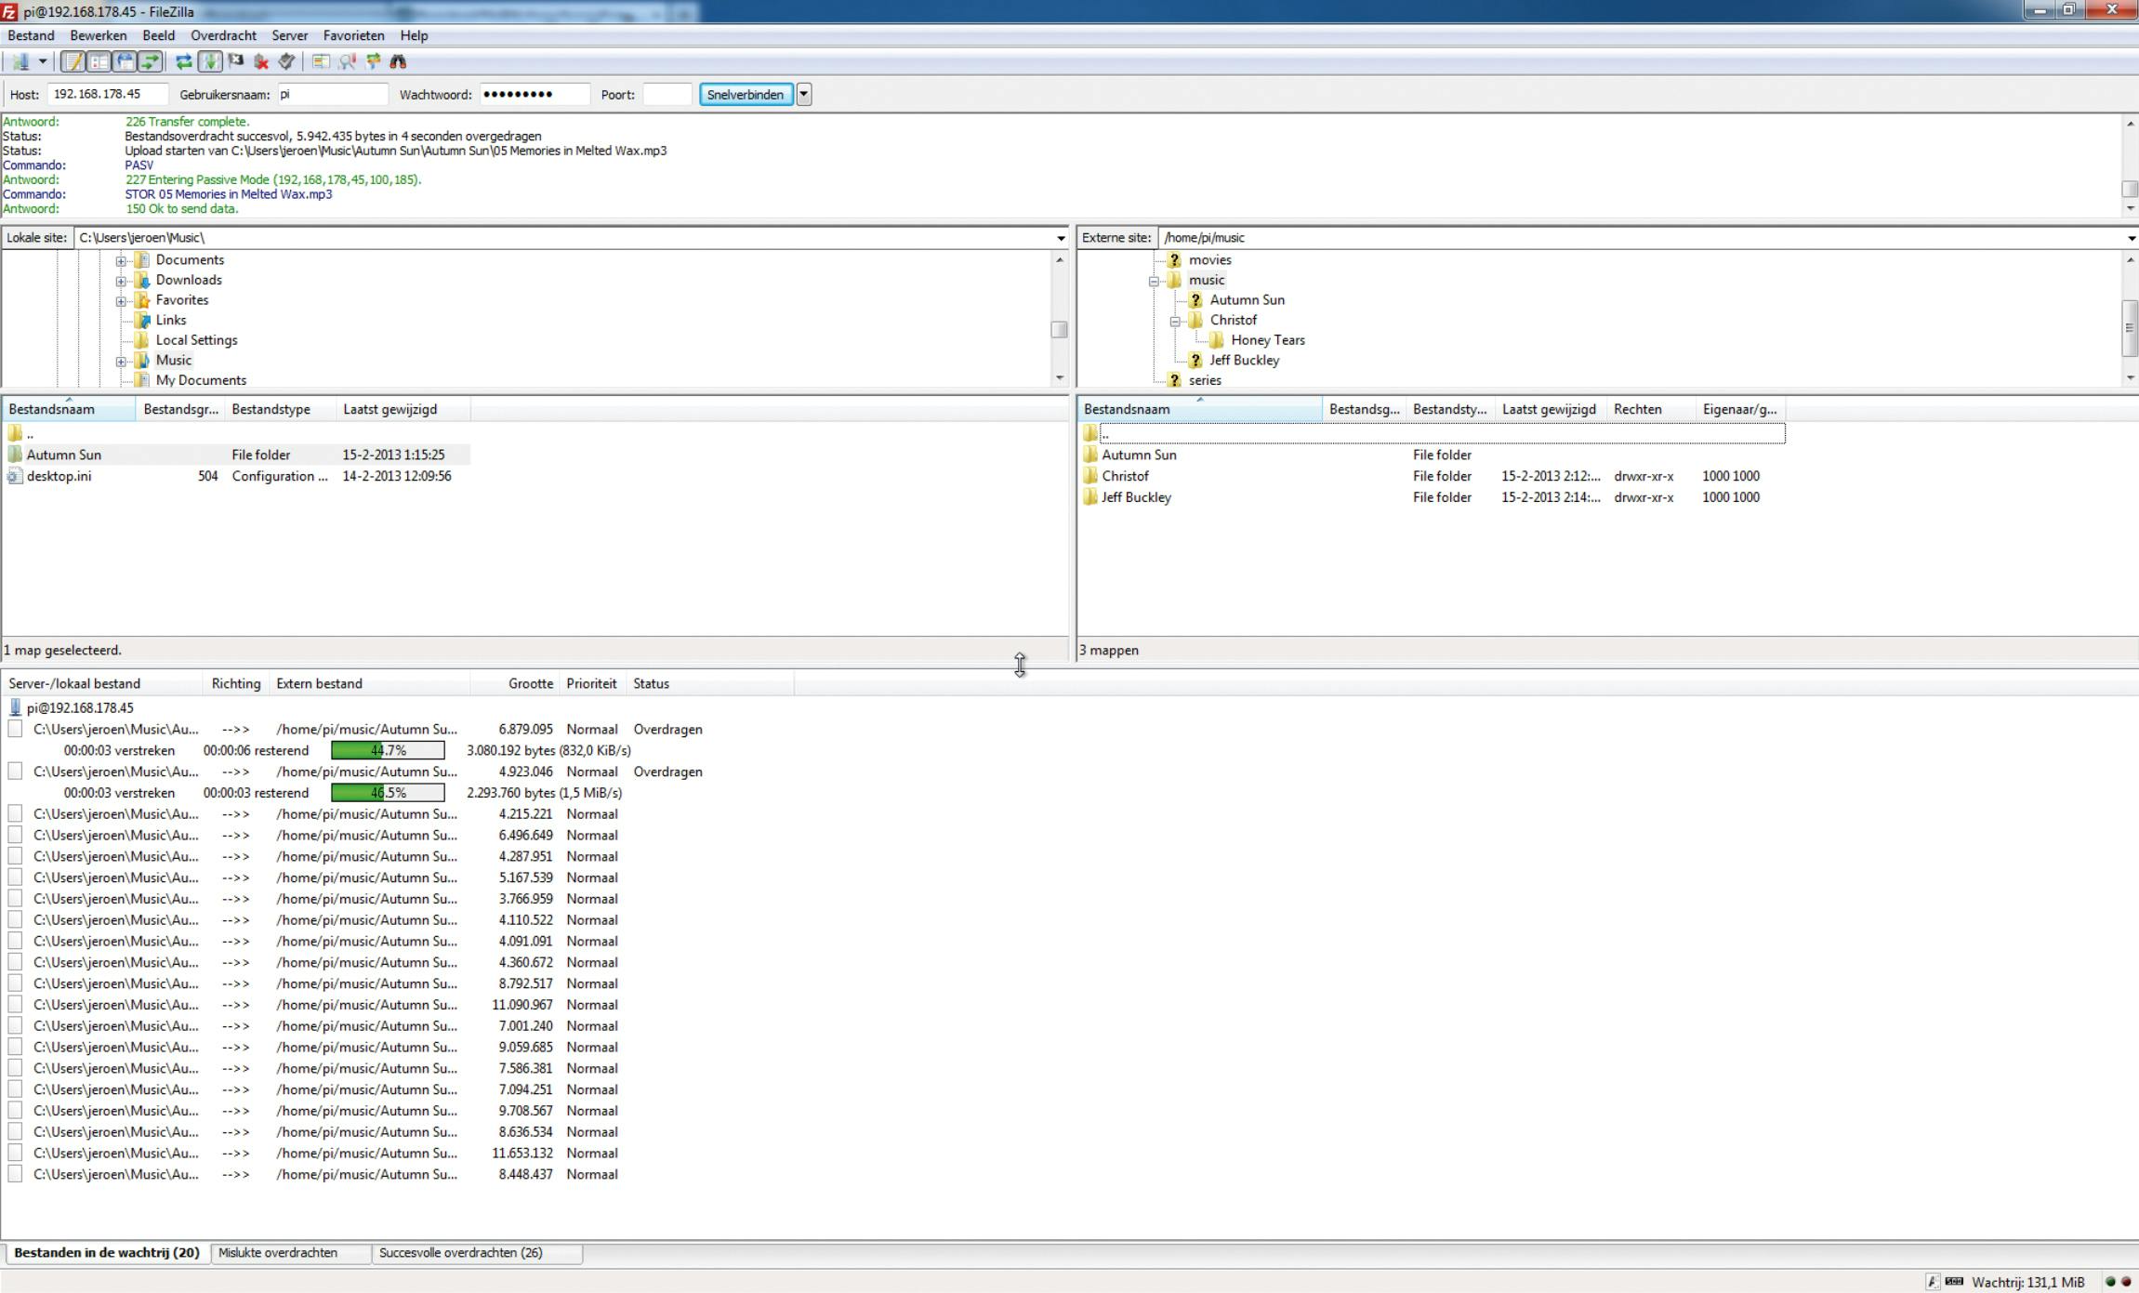Toggle the transfer queue display icon

tap(150, 61)
